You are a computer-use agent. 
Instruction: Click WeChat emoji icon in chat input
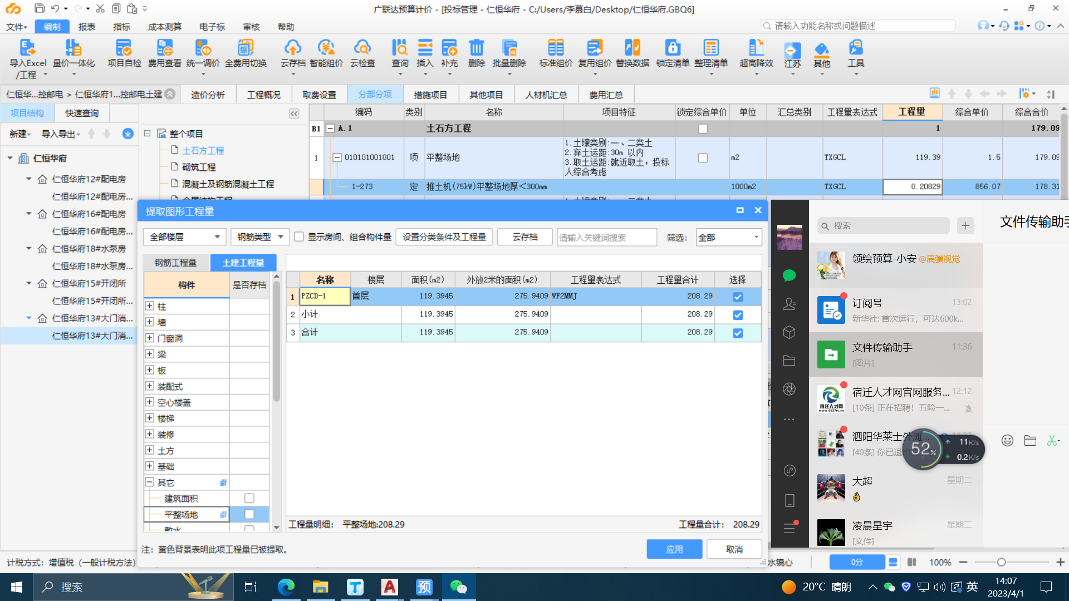(x=1007, y=441)
